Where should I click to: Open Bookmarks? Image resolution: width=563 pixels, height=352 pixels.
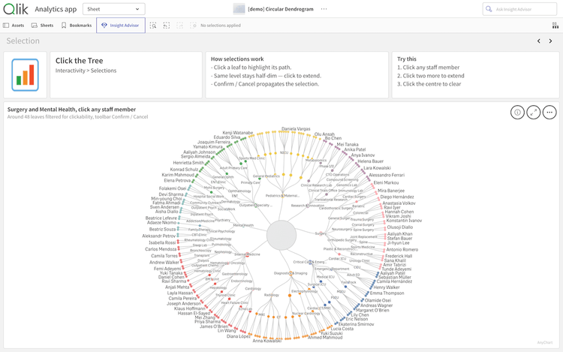pyautogui.click(x=77, y=26)
